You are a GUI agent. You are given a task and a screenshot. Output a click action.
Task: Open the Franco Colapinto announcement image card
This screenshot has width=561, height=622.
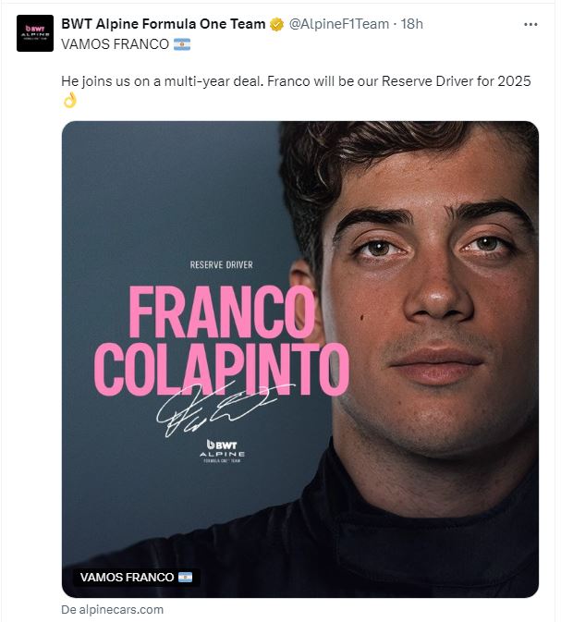pos(300,359)
